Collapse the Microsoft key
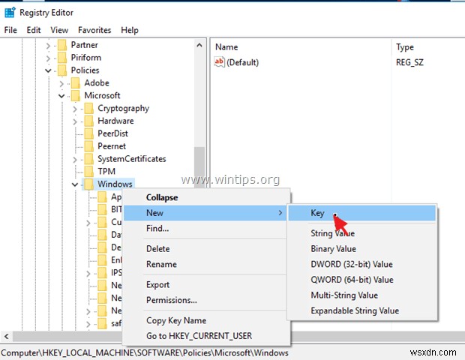Viewport: 465px width, 360px height. pos(61,96)
